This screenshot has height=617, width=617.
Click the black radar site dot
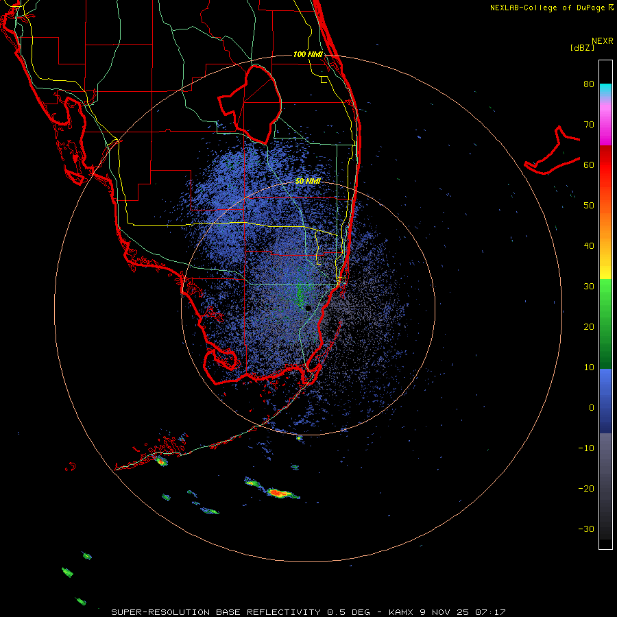tap(308, 308)
